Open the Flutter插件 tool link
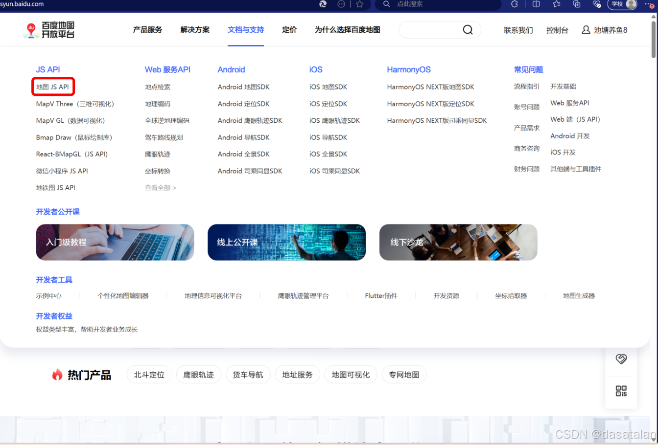Screen dimensions: 658x445 [x=381, y=296]
